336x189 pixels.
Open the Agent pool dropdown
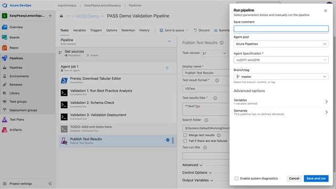coord(281,44)
